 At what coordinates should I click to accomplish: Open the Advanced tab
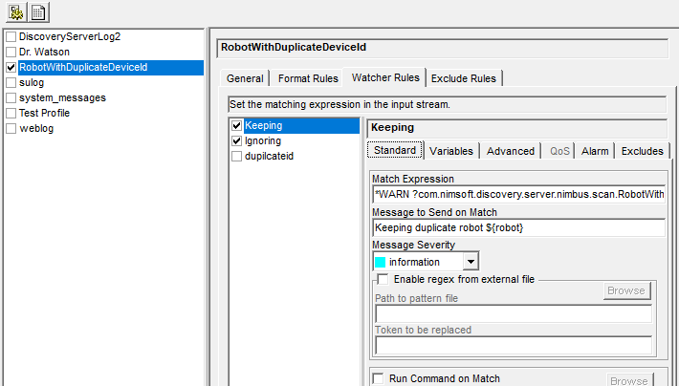click(511, 151)
